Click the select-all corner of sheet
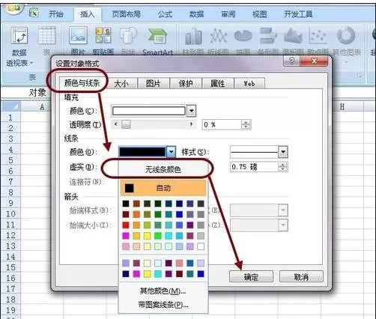 pos(10,106)
